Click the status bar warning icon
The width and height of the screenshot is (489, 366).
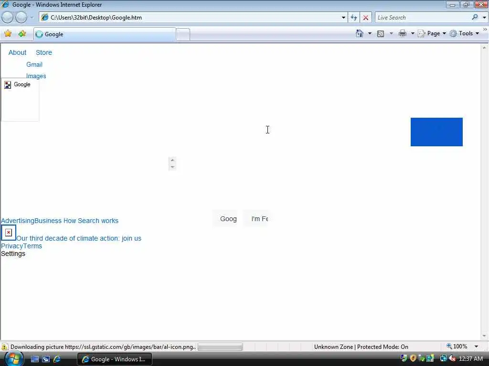(x=5, y=346)
